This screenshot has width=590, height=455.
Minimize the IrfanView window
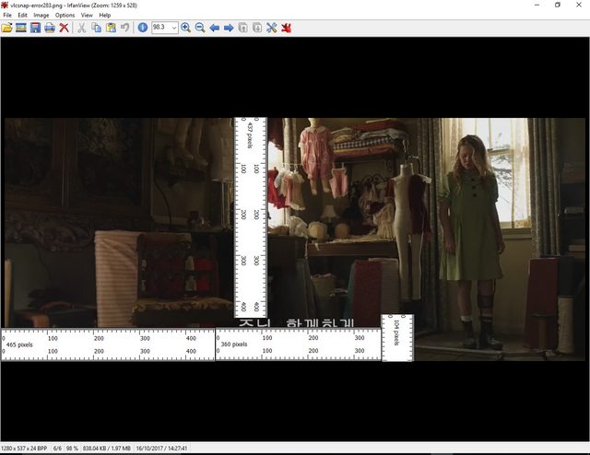pyautogui.click(x=537, y=5)
